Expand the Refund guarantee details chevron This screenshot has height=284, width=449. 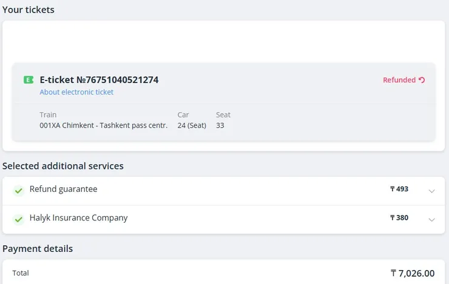[431, 191]
